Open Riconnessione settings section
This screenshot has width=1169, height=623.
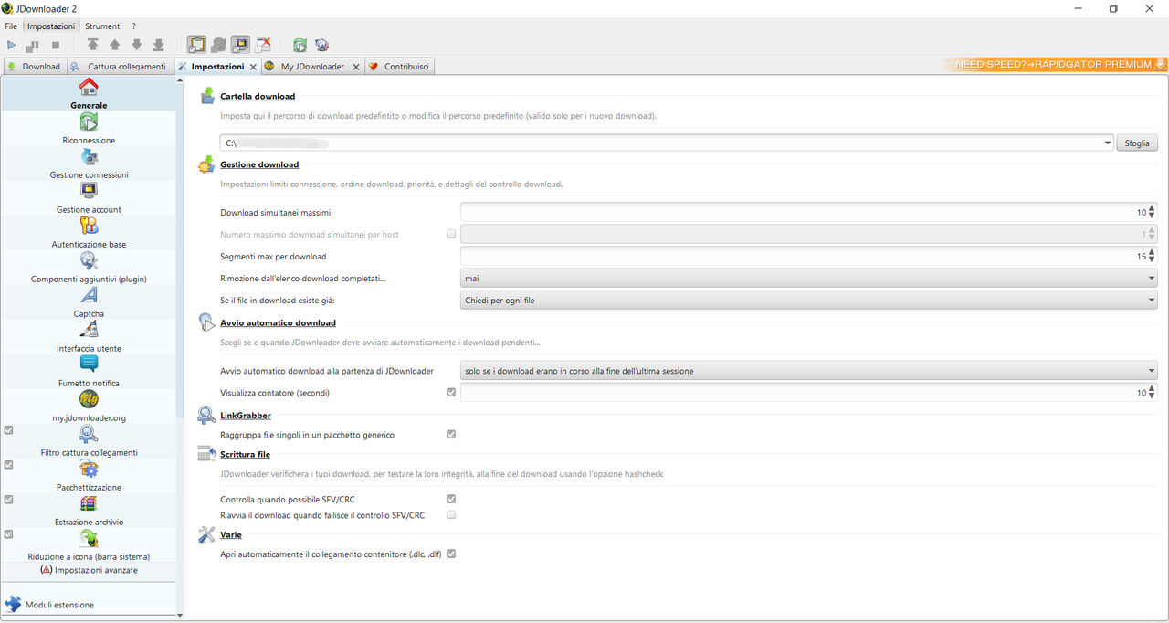(89, 129)
